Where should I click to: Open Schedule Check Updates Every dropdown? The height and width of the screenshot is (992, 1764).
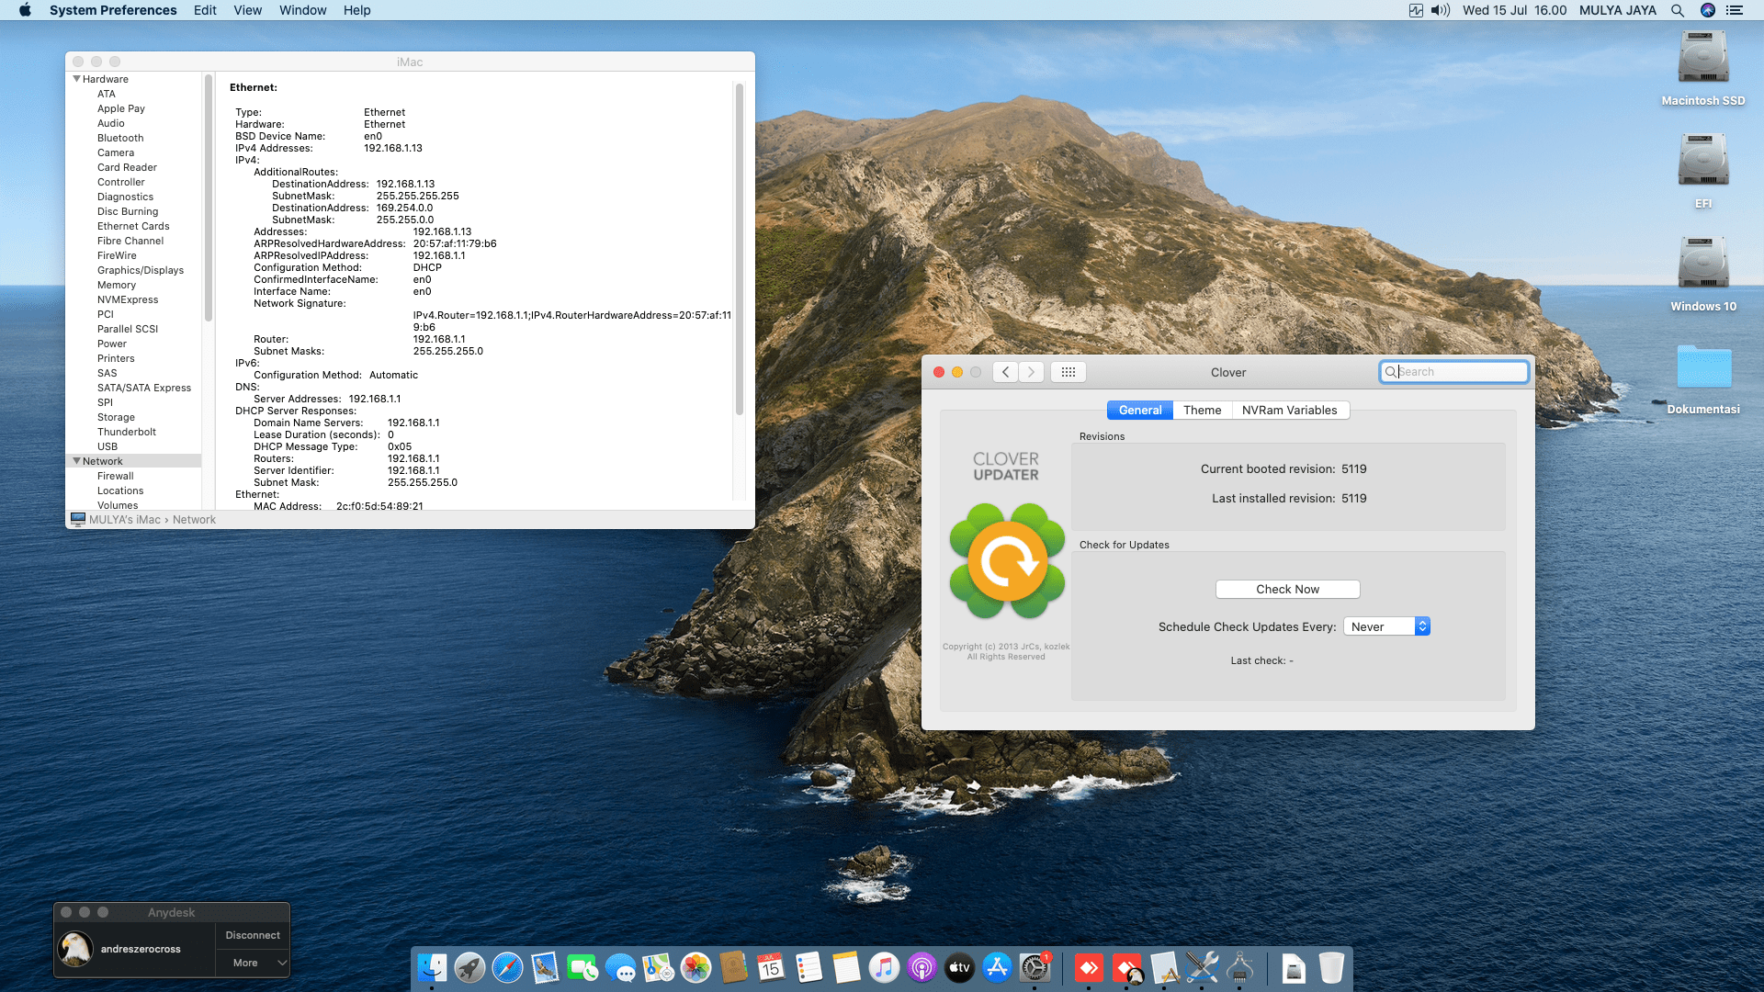1387,626
